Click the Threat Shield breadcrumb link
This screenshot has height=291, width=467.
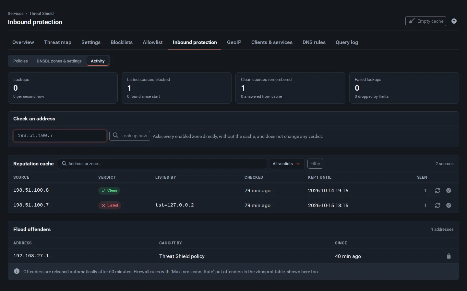coord(41,13)
